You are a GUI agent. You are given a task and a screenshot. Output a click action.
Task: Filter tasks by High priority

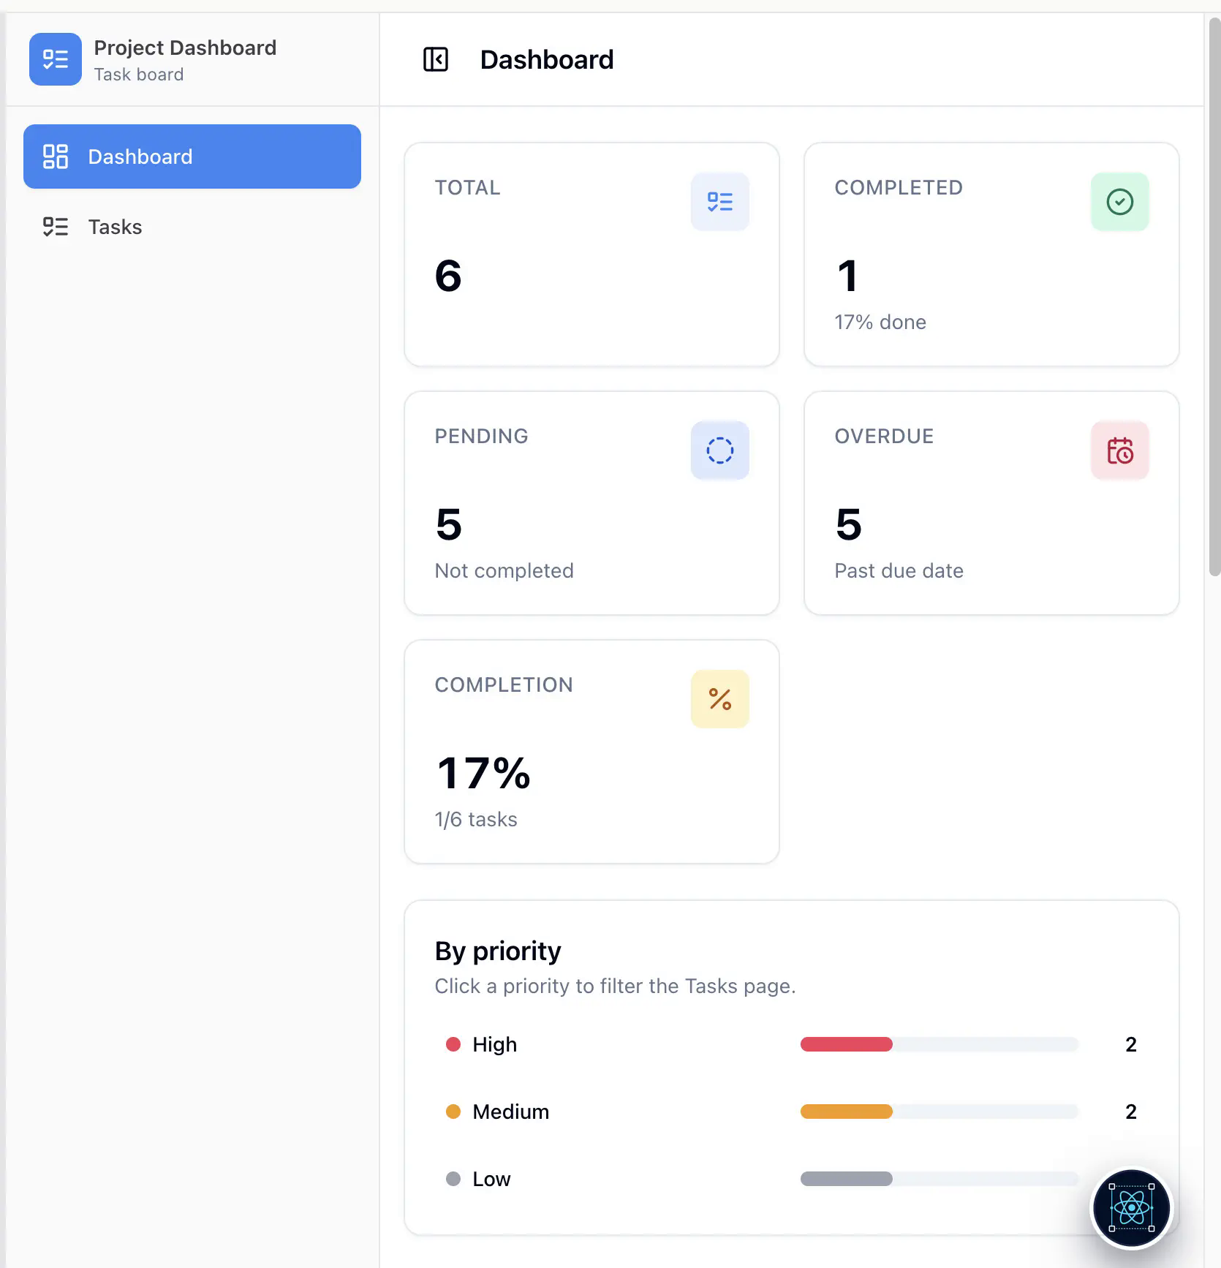pyautogui.click(x=792, y=1044)
